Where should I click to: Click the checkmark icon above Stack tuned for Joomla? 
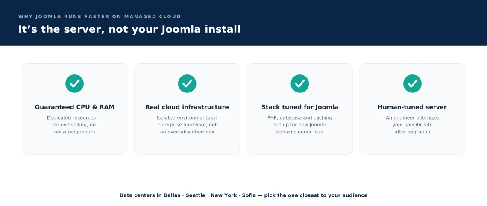(x=300, y=83)
